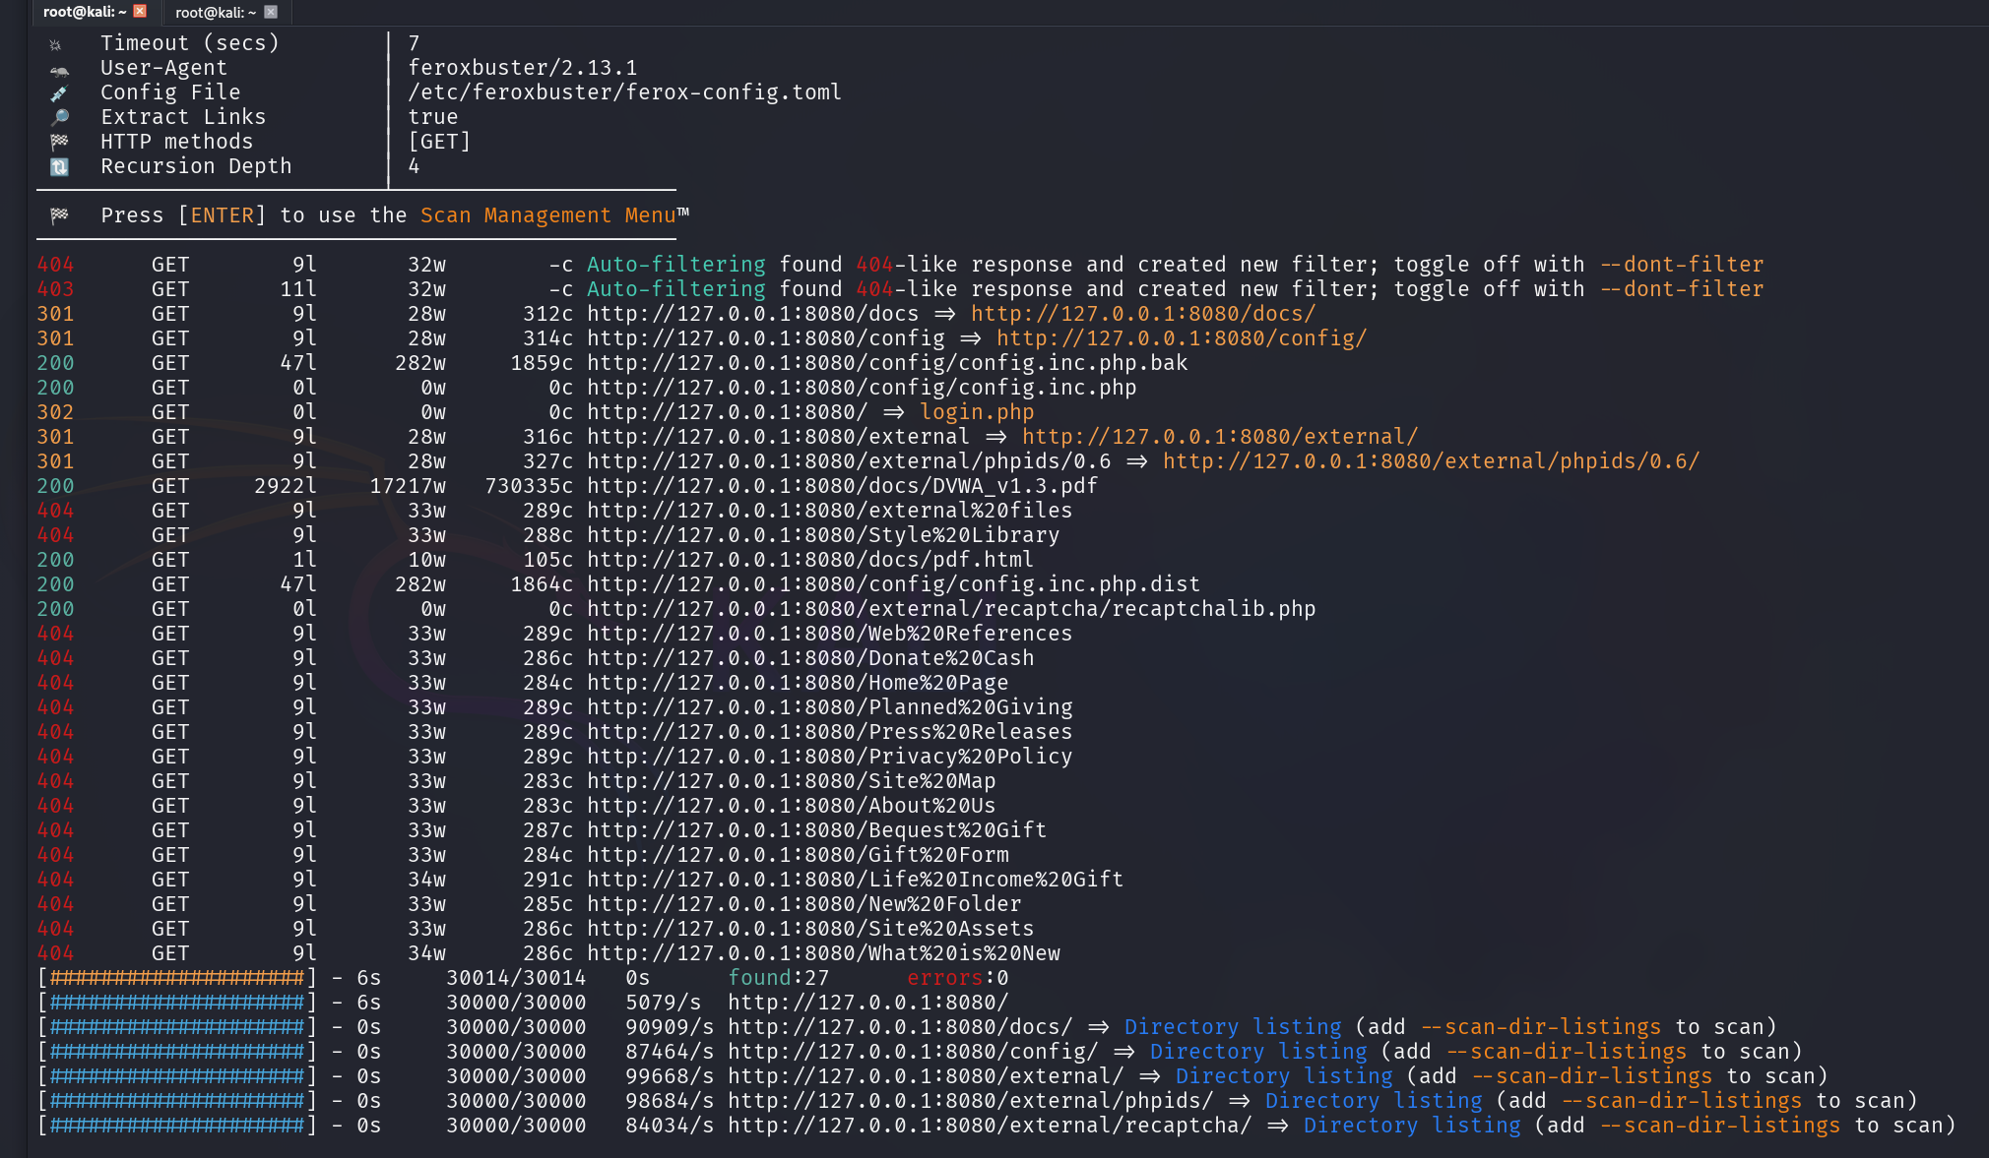Open the recaptchalib.php URL

(x=951, y=609)
